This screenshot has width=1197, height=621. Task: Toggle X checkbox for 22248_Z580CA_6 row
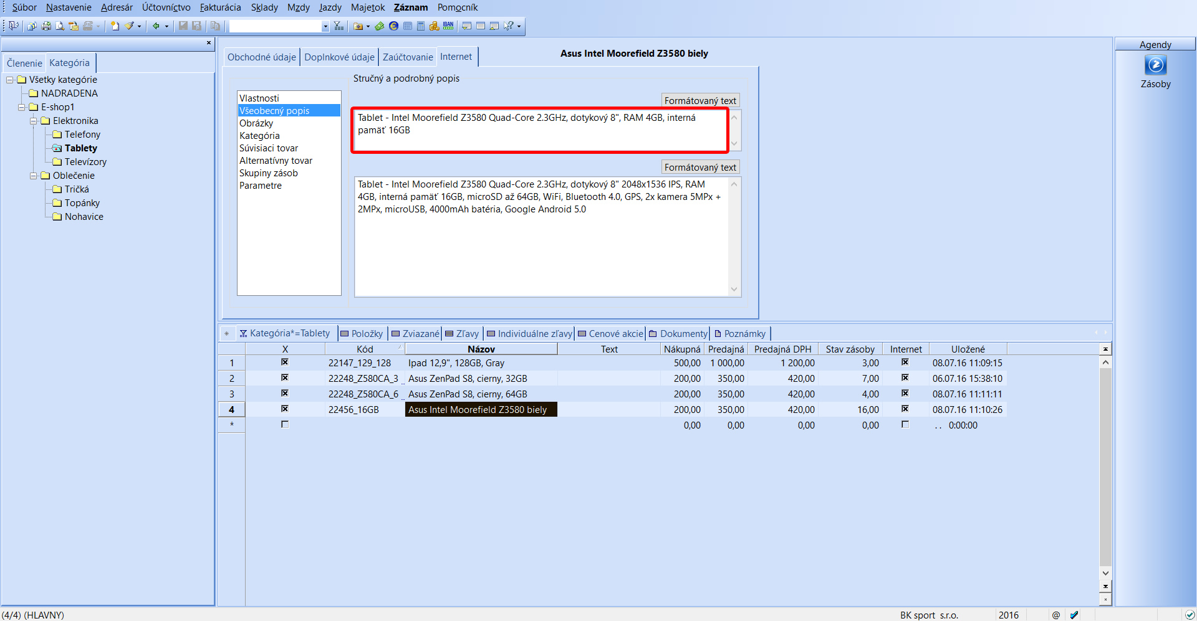point(285,393)
